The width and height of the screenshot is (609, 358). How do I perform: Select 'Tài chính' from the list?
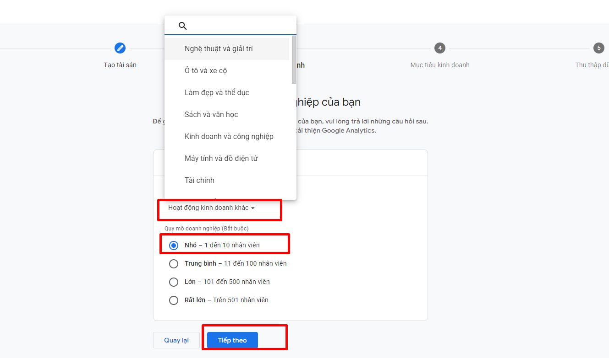pos(227,181)
